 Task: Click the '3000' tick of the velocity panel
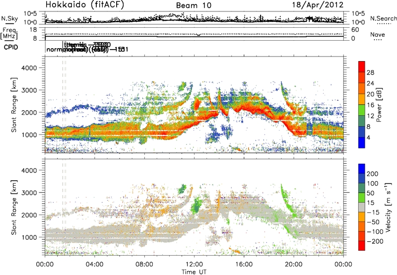click(x=29, y=193)
